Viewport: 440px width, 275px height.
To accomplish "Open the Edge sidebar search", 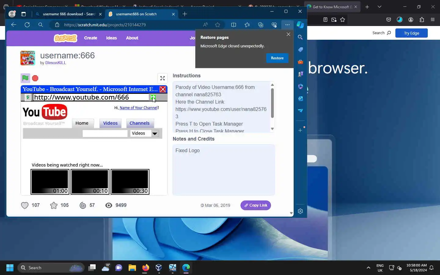I will coord(300,37).
